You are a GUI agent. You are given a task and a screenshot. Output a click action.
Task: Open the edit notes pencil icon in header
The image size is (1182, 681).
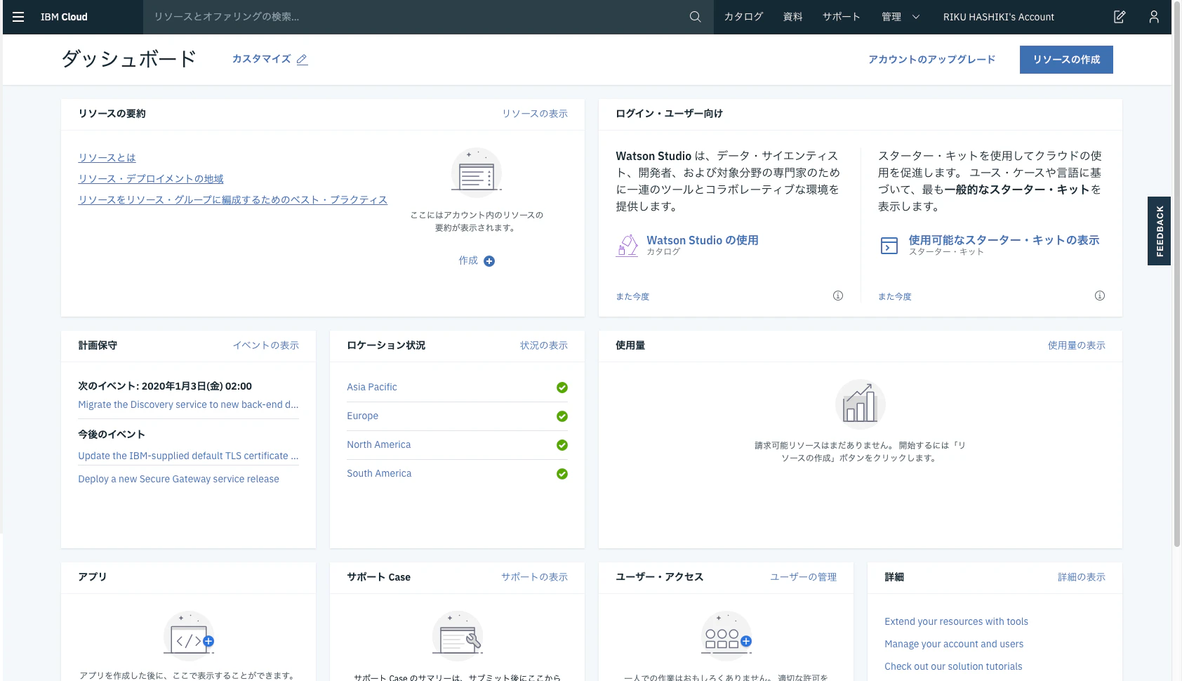click(x=1120, y=17)
